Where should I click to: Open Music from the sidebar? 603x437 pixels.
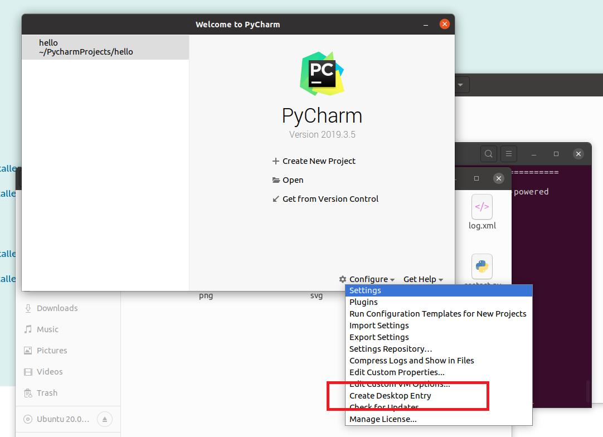coord(48,329)
